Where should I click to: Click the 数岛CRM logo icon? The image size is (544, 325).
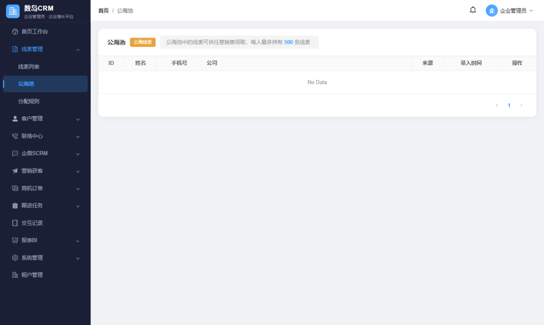click(x=13, y=11)
